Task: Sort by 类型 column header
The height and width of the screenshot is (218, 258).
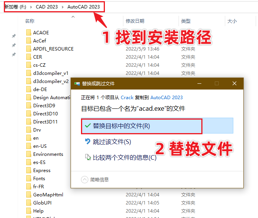Action: point(186,21)
